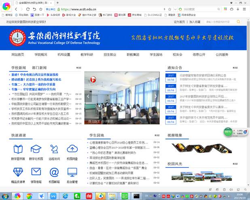Image resolution: width=250 pixels, height=200 pixels.
Task: Switch to the 部门新闻 tab
Action: pyautogui.click(x=39, y=68)
